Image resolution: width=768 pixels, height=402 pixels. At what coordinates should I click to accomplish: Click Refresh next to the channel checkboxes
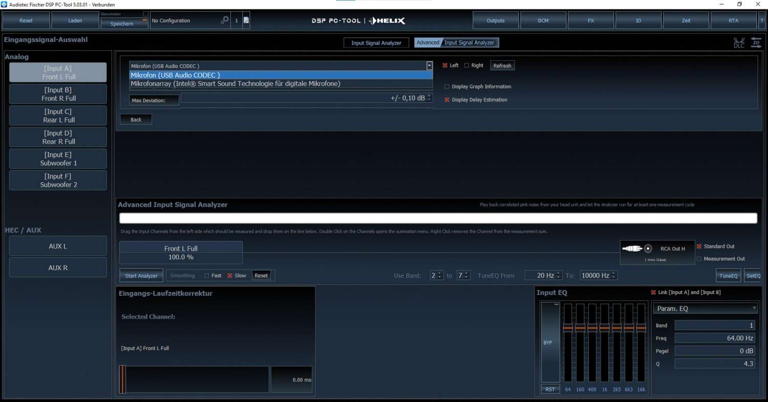click(502, 65)
